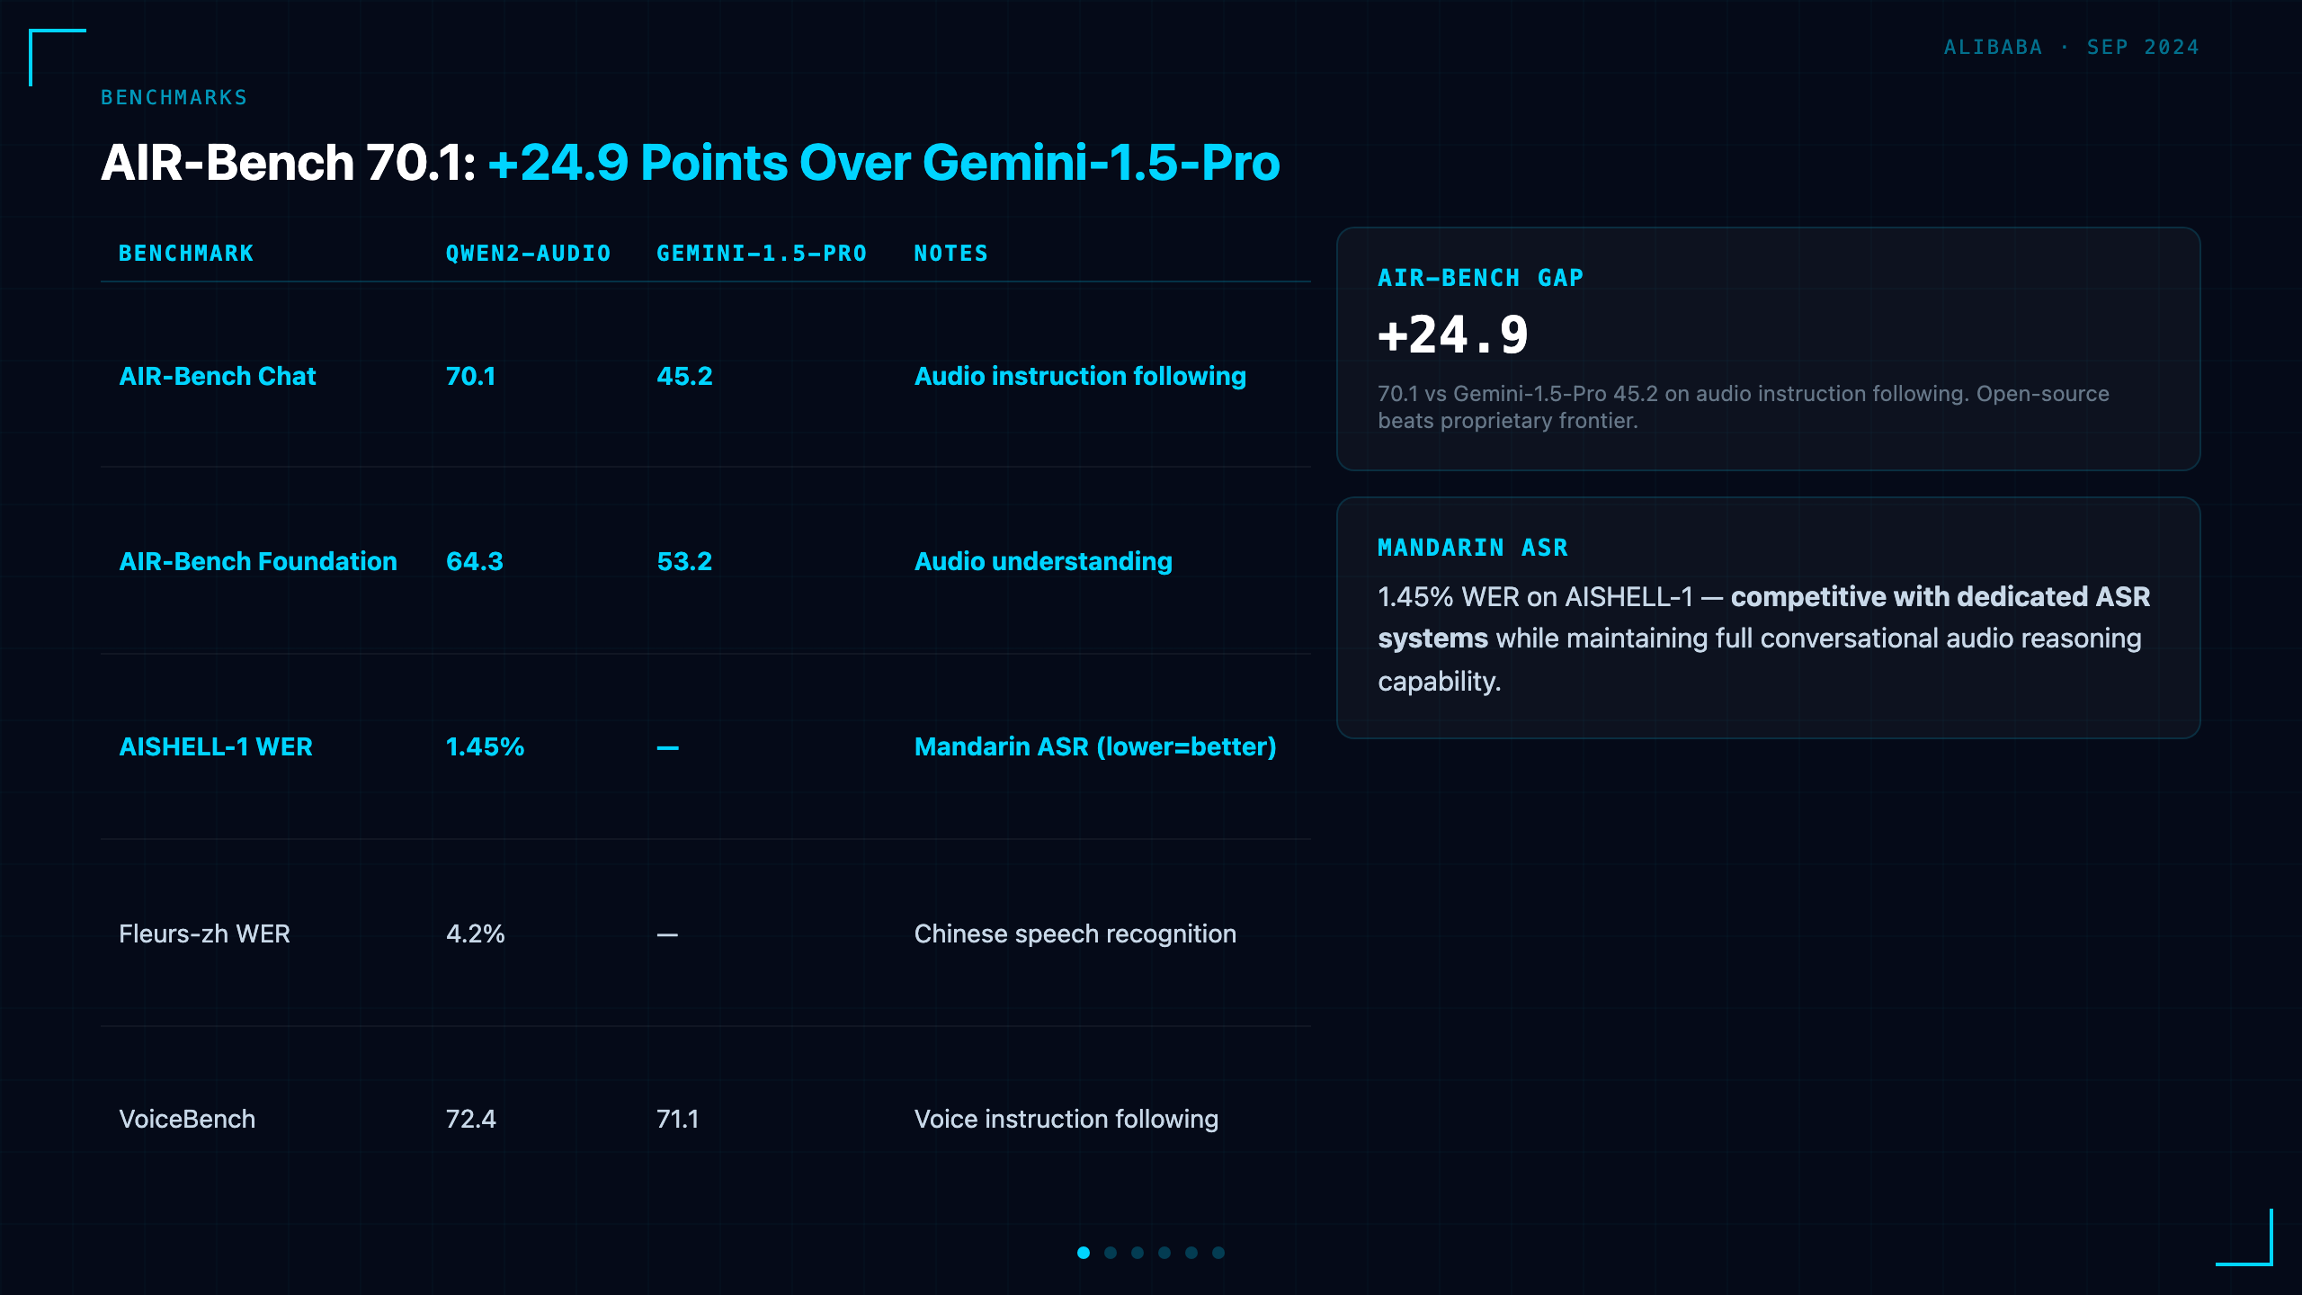
Task: Open the AIR-Bench Foundation row label
Action: click(x=258, y=561)
